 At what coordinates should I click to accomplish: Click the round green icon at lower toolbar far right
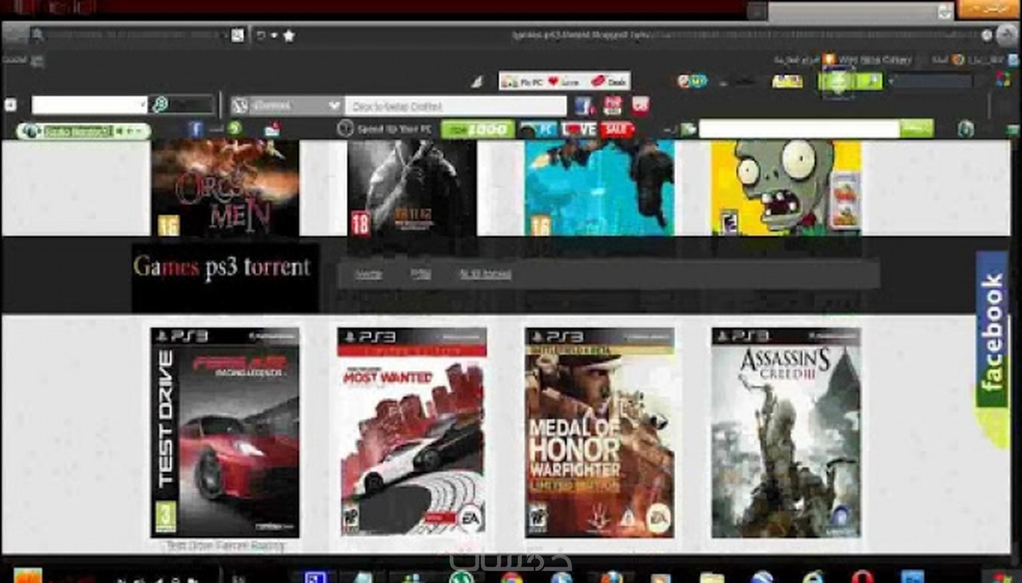(965, 129)
